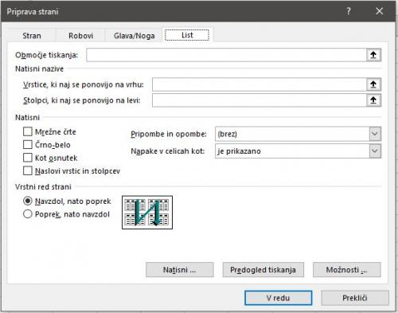Expand the Napake v celicah kot dropdown

pyautogui.click(x=375, y=151)
